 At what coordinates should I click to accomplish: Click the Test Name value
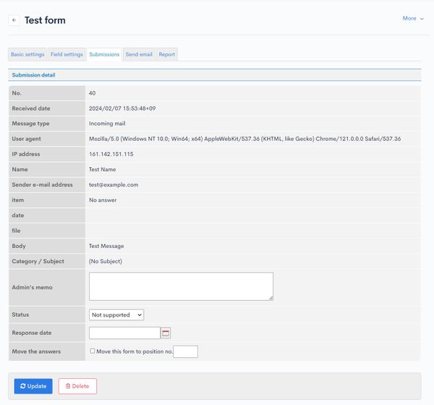[x=102, y=169]
